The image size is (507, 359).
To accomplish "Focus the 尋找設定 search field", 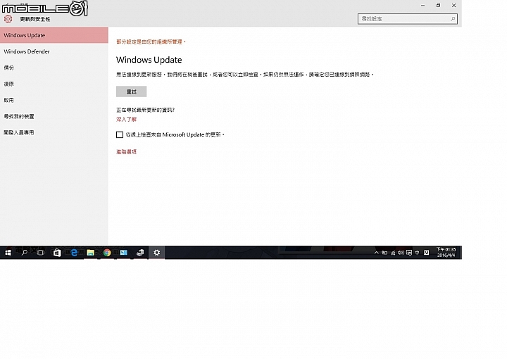I will click(408, 19).
